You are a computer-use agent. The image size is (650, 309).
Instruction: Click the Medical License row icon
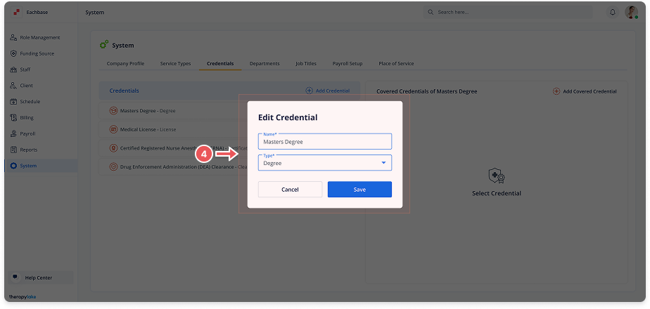click(113, 129)
